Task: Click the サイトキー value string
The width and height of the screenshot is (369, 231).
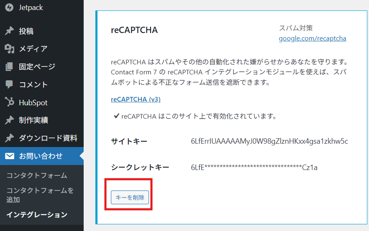Action: 269,141
